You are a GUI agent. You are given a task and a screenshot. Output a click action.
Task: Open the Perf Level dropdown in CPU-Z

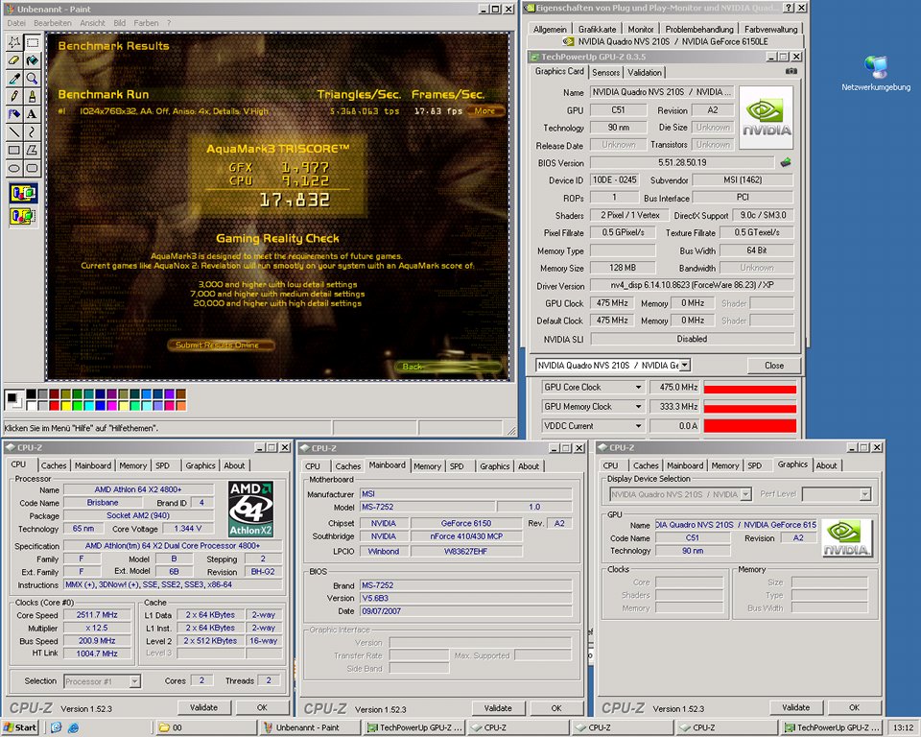click(864, 494)
